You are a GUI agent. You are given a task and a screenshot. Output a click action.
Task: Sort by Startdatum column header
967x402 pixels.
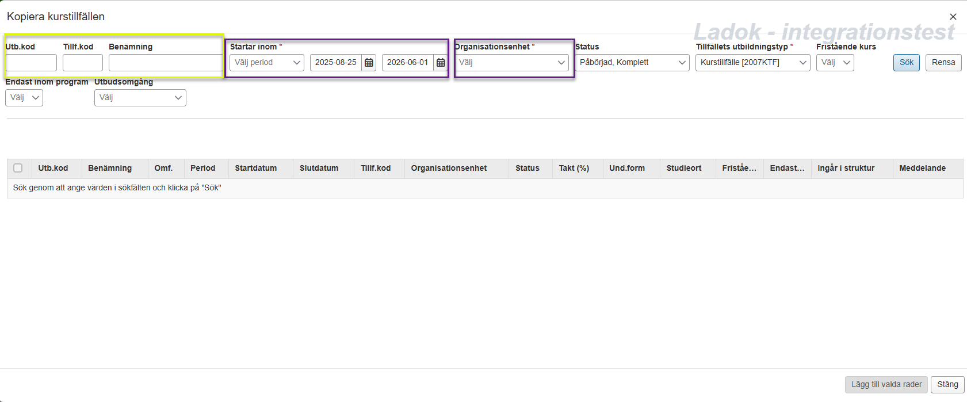tap(255, 168)
